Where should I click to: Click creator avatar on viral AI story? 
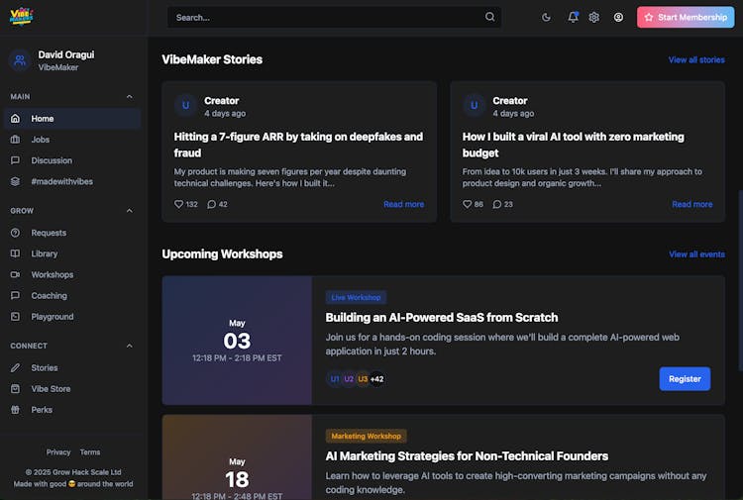pos(474,105)
